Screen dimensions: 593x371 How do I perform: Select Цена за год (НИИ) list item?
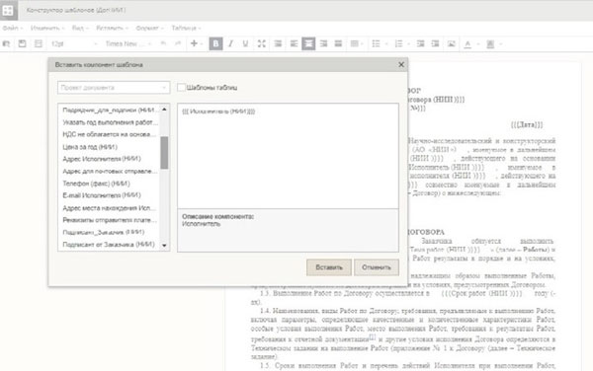(90, 147)
